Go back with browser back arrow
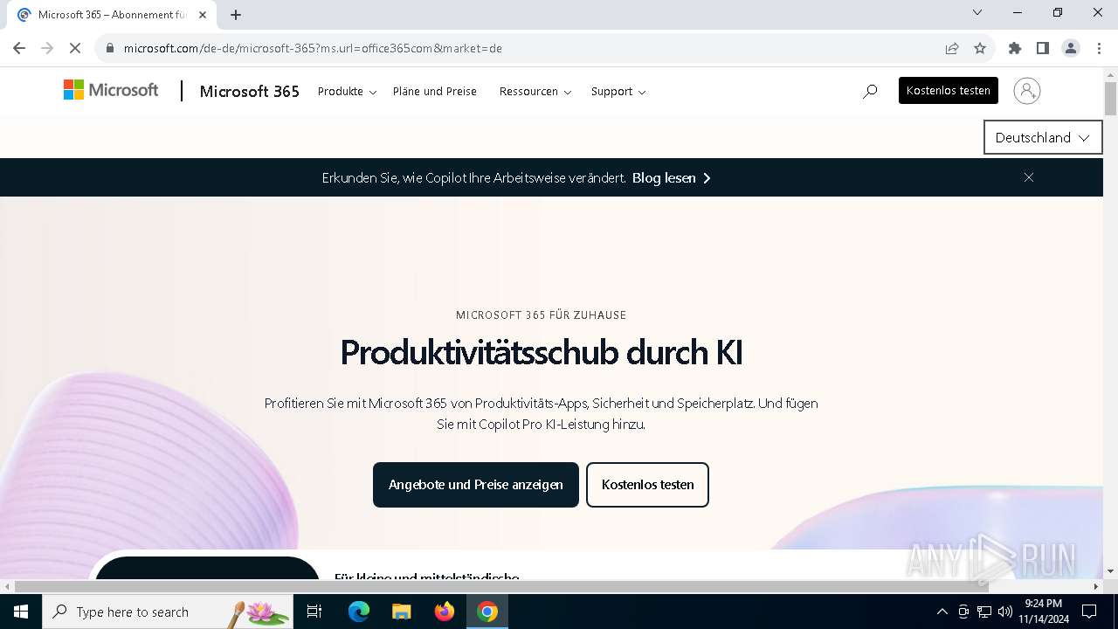 pyautogui.click(x=19, y=48)
